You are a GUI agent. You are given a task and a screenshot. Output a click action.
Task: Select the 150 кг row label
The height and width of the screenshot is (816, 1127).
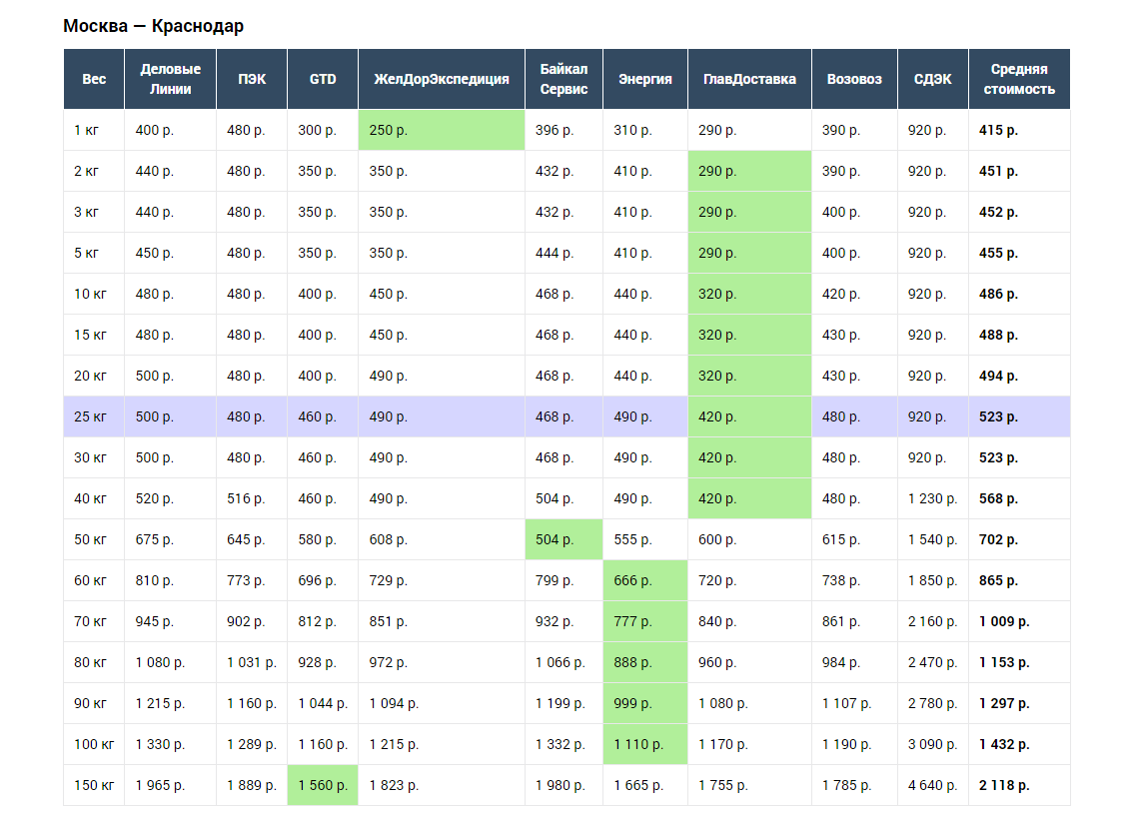click(94, 785)
